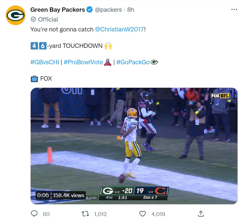
Task: Open the #GBvsCHI hashtag
Action: click(45, 62)
